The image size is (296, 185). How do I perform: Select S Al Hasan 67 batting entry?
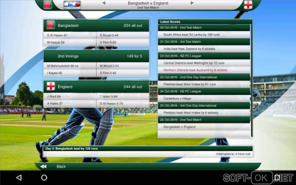pos(70,35)
